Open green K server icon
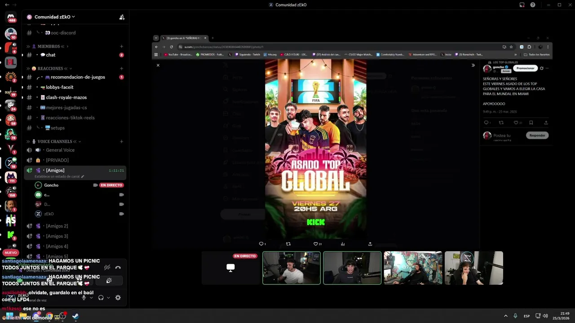Viewport: 575px width, 323px height. 11,235
